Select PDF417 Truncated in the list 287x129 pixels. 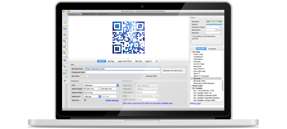[x=201, y=76]
